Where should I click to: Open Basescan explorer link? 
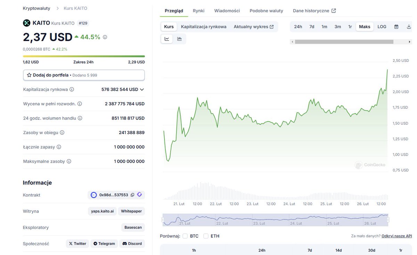(x=133, y=228)
